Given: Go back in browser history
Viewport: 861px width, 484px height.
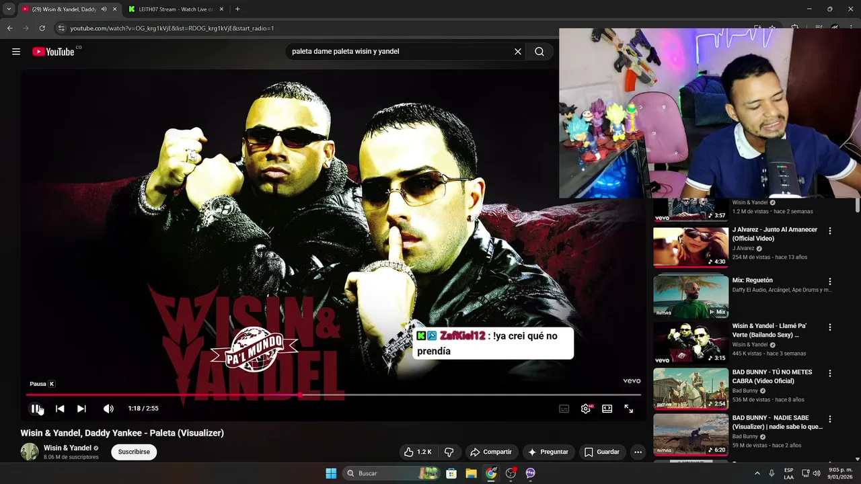Looking at the screenshot, I should 9,28.
